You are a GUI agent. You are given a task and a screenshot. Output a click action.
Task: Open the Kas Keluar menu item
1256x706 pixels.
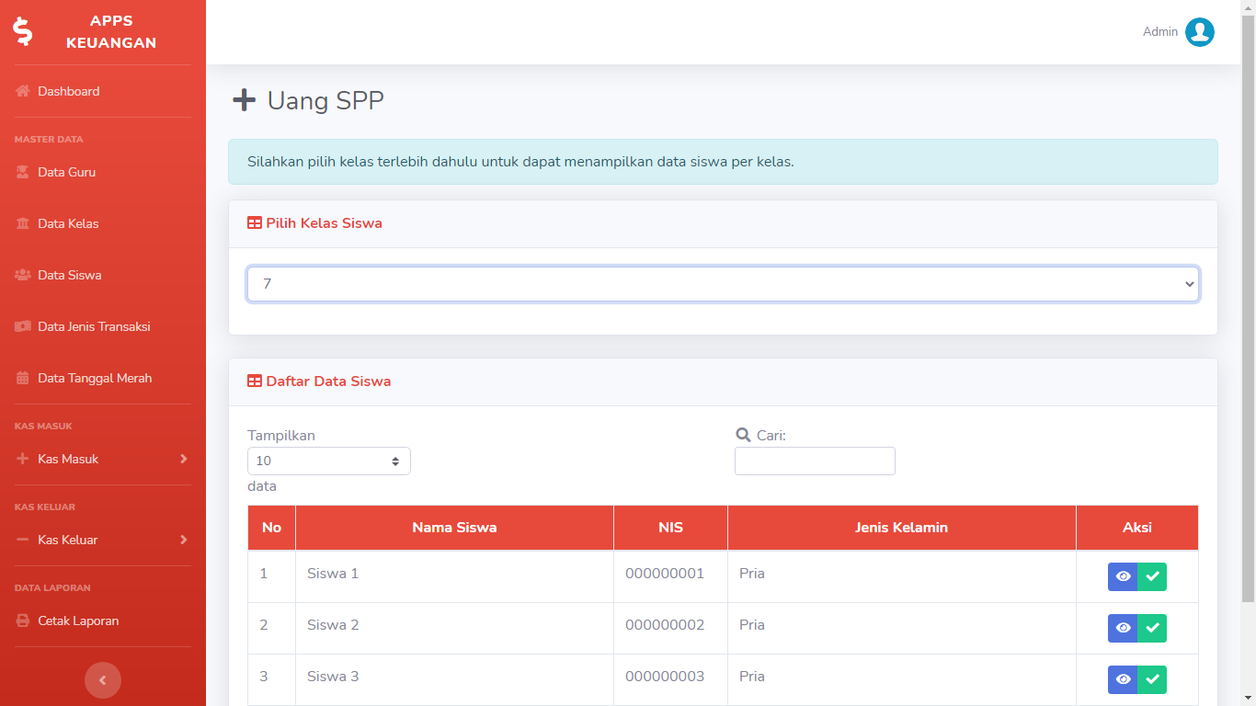tap(103, 540)
